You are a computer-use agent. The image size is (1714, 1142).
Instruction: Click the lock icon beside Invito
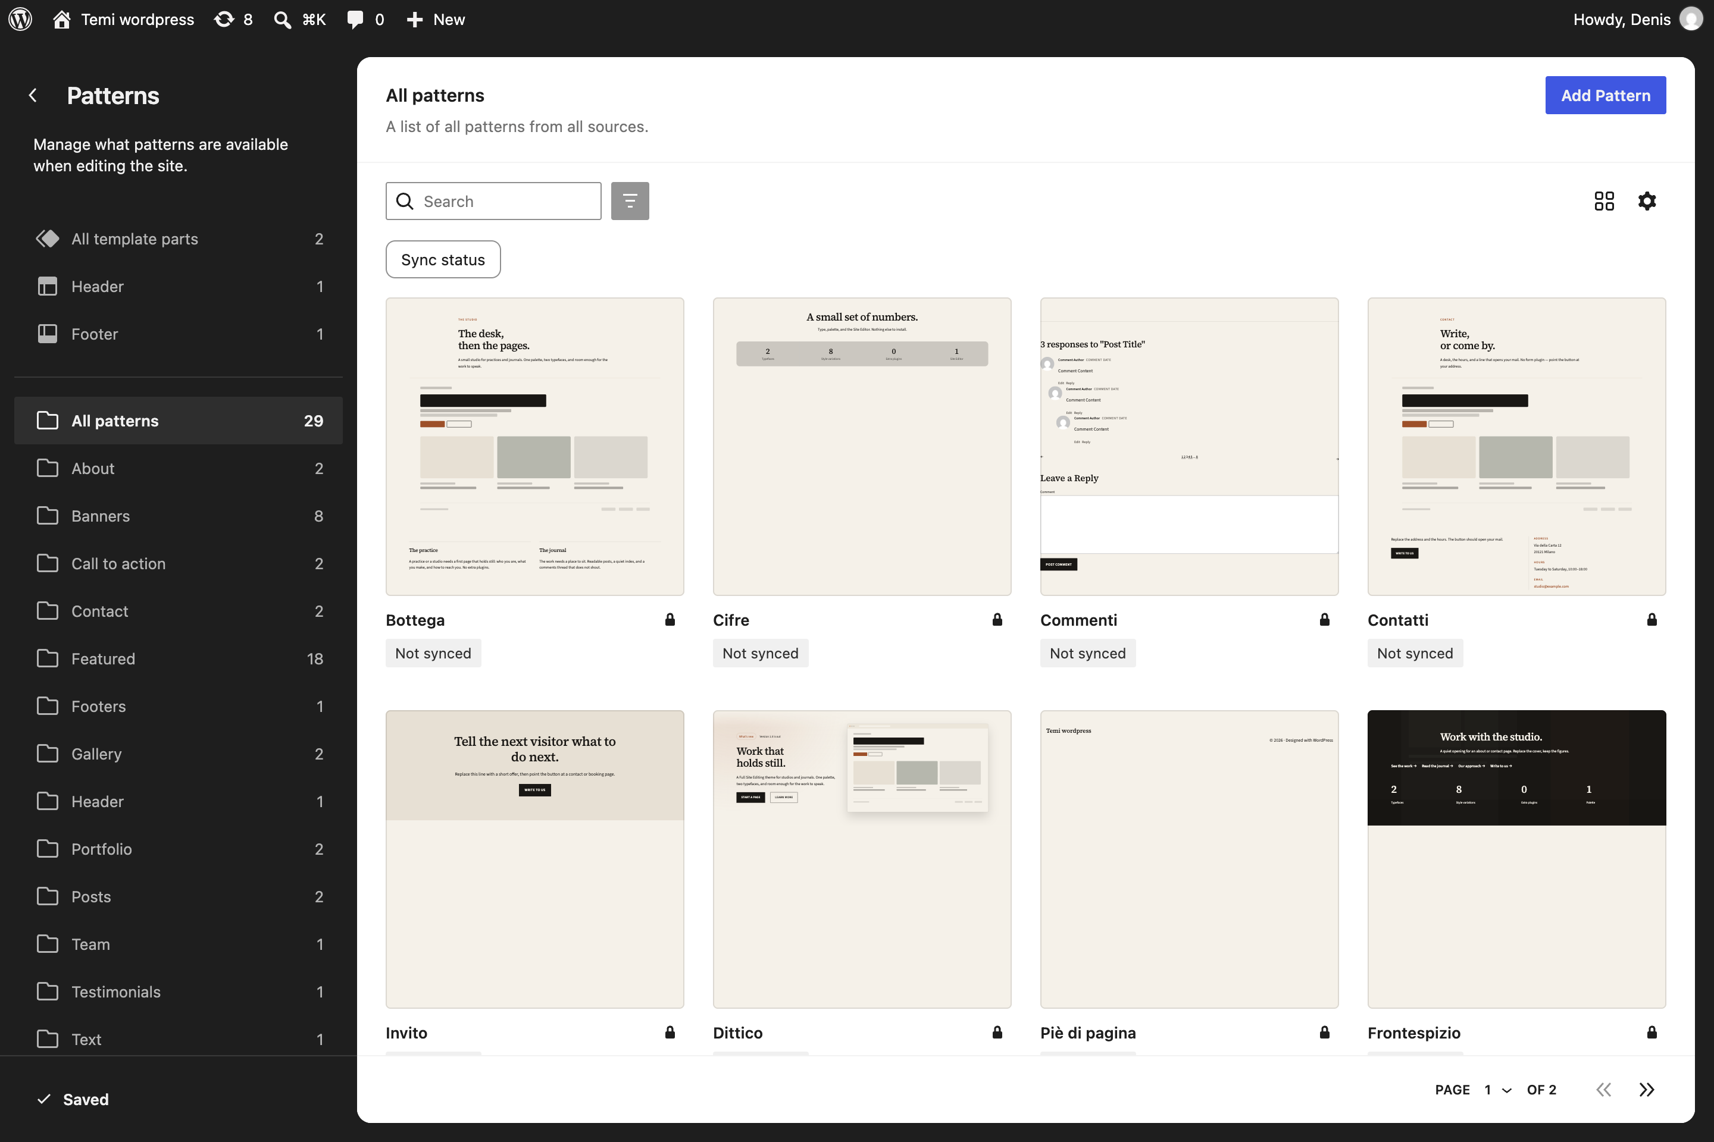[670, 1032]
